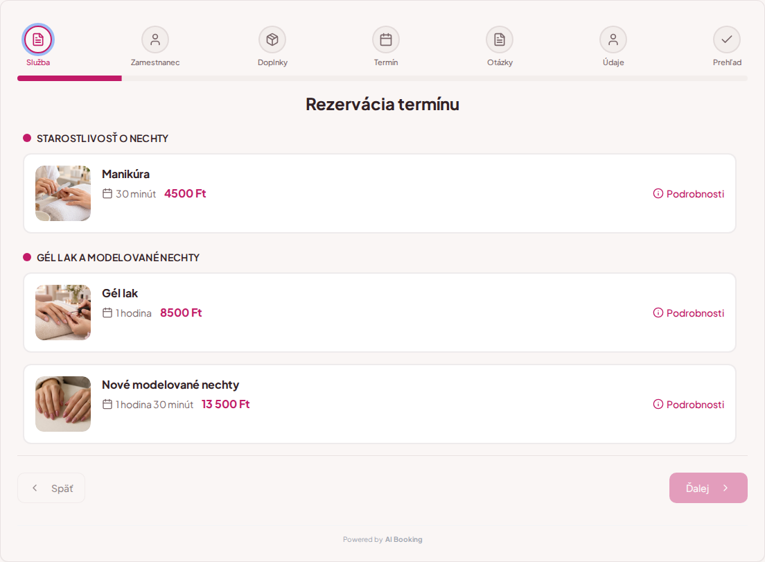Click the STAROSTLIVOSŤ O NECHTY category heading
765x562 pixels.
pos(103,139)
